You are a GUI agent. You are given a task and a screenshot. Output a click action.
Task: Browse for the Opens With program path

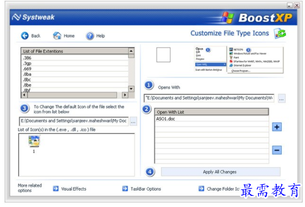click(282, 98)
